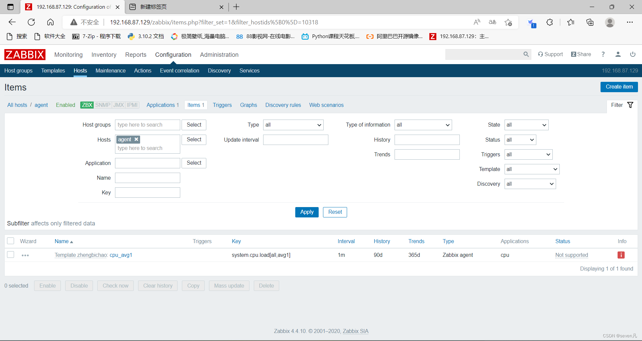This screenshot has width=642, height=341.
Task: Click the search magnifier icon in Zabbix header
Action: click(x=526, y=54)
